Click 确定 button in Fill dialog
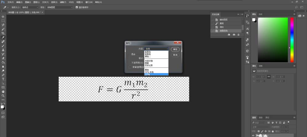 pos(175,49)
